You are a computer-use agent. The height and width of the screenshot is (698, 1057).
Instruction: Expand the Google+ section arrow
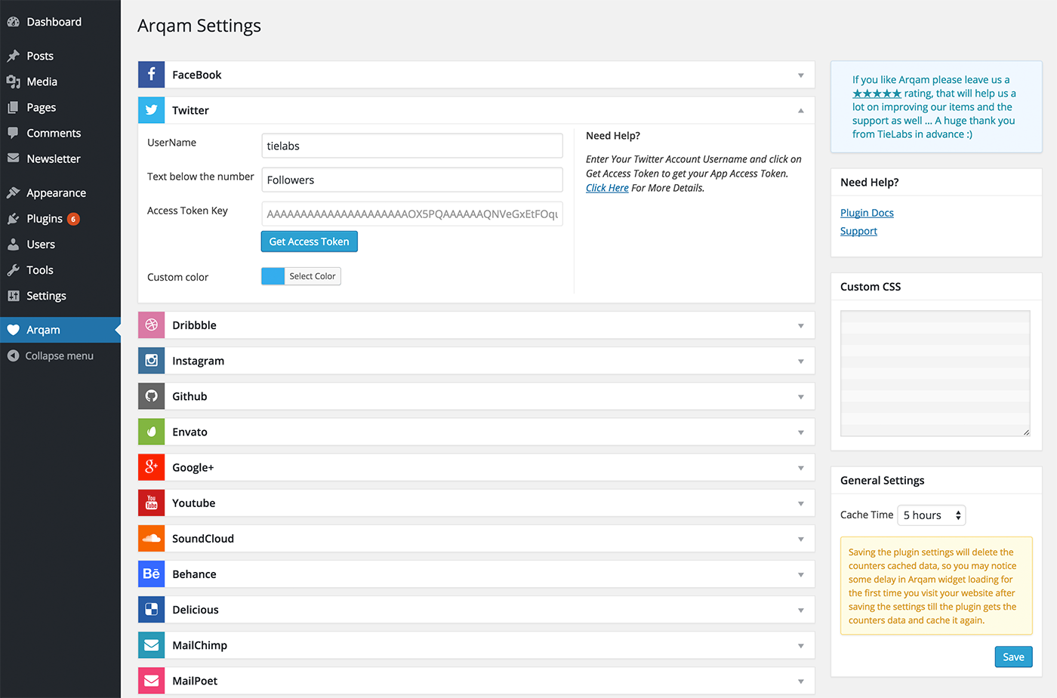click(800, 468)
